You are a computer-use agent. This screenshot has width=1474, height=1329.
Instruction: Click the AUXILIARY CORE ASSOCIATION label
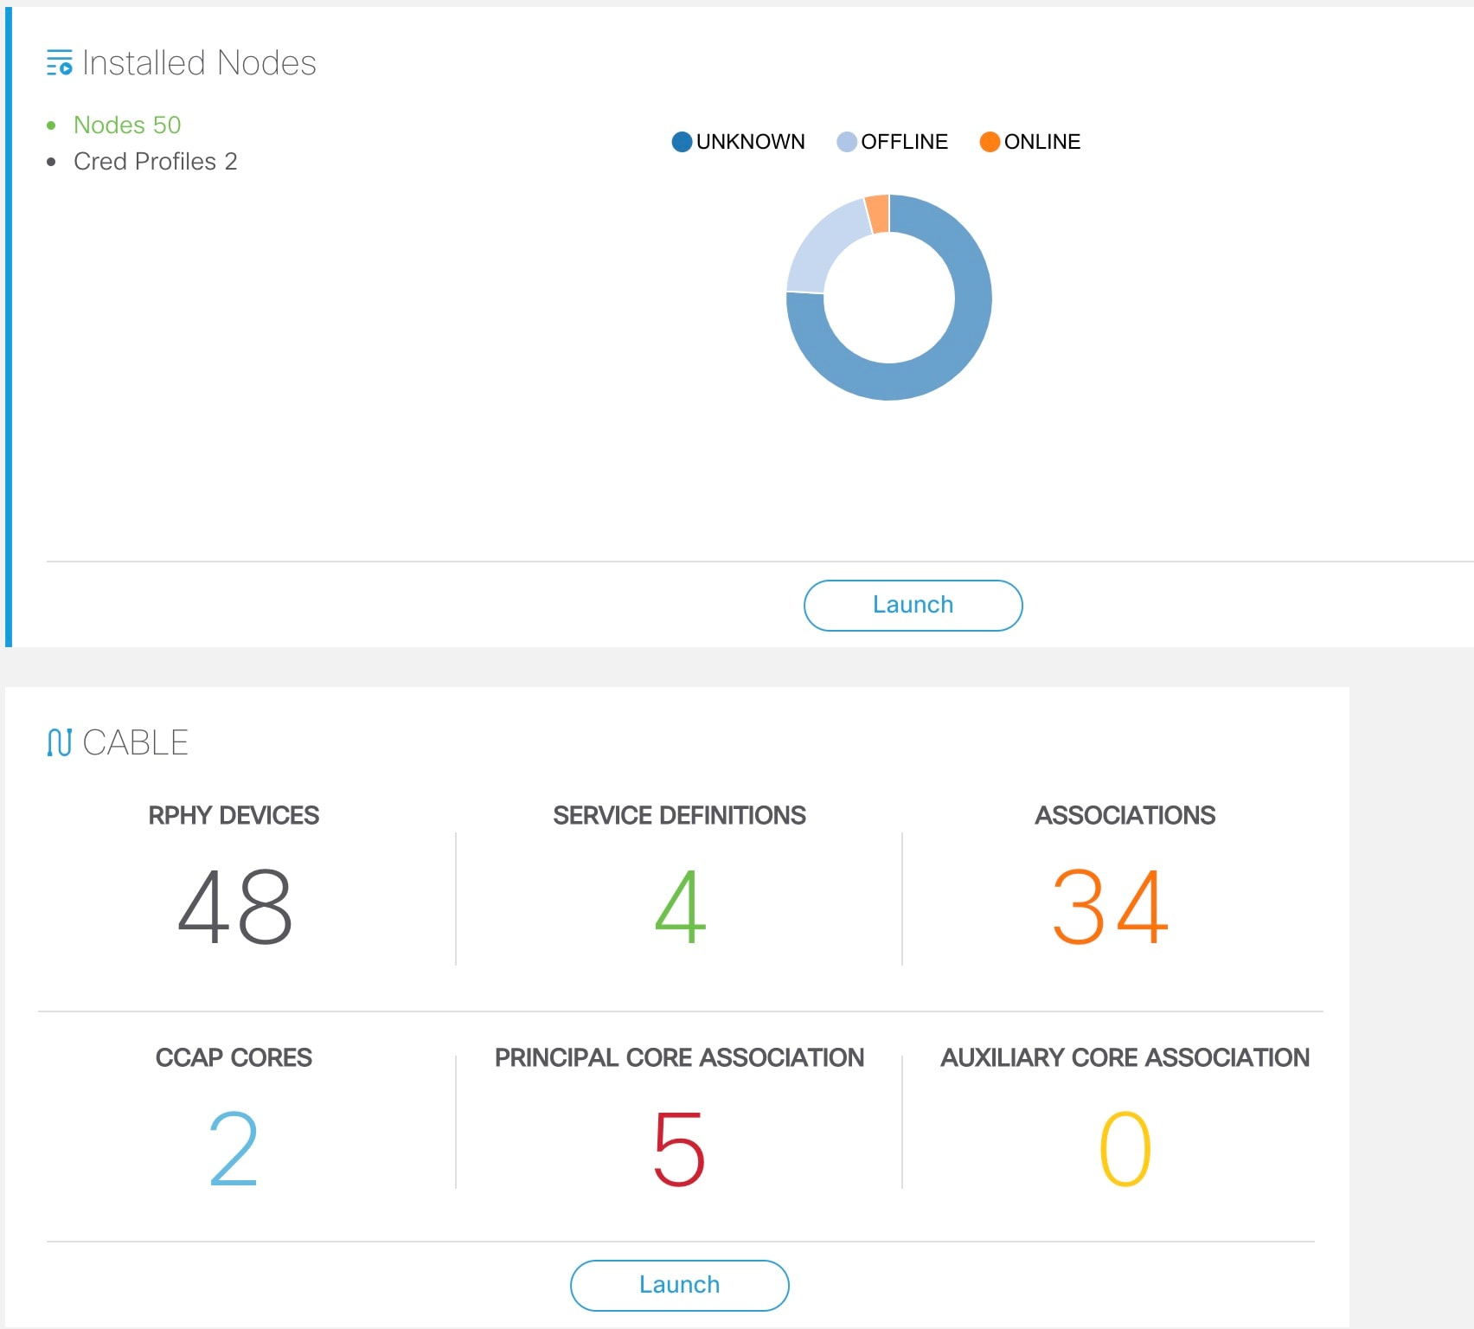click(x=1125, y=1057)
